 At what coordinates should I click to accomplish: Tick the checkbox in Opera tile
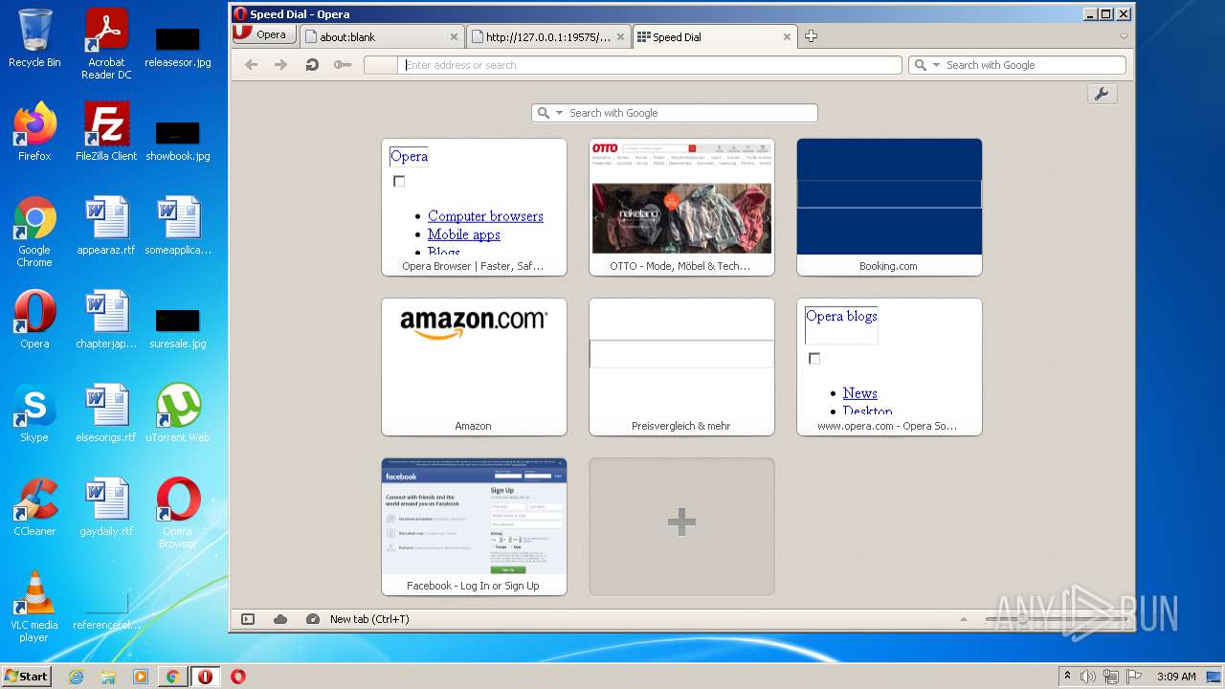pyautogui.click(x=399, y=181)
